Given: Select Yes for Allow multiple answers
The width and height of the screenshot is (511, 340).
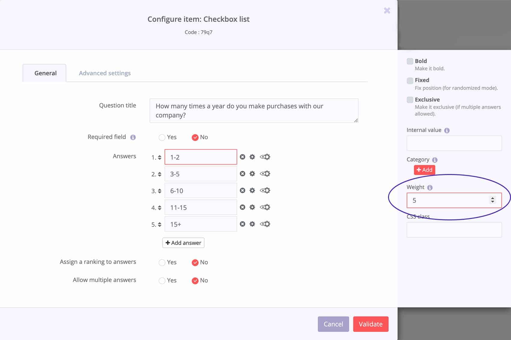Looking at the screenshot, I should [162, 280].
